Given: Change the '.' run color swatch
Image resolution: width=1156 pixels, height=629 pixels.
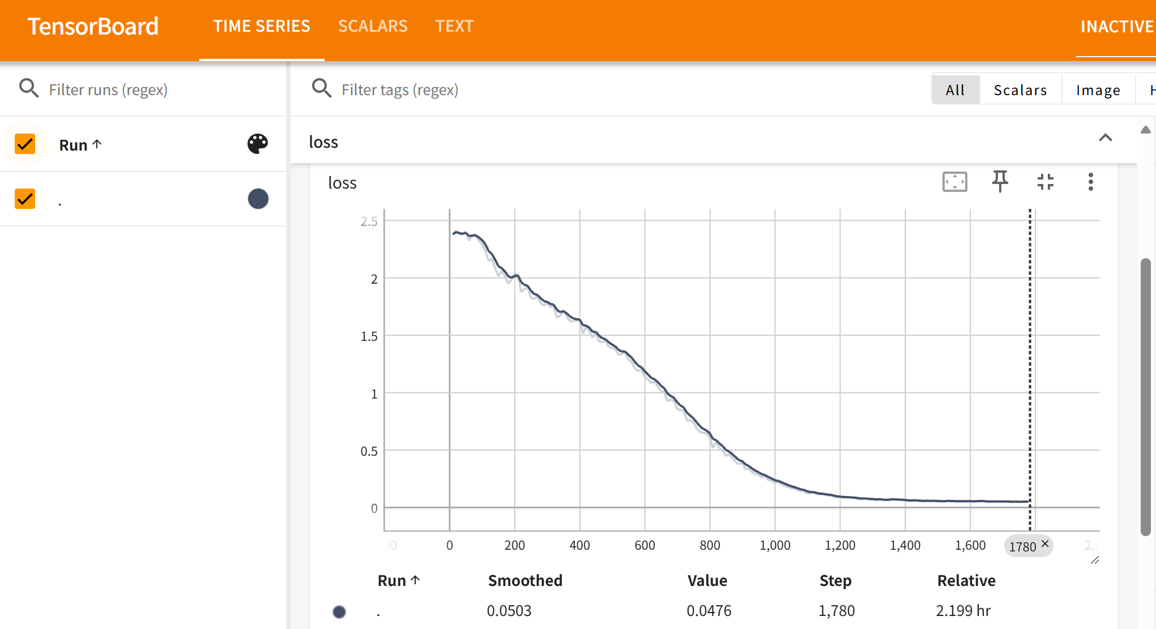Looking at the screenshot, I should point(258,199).
